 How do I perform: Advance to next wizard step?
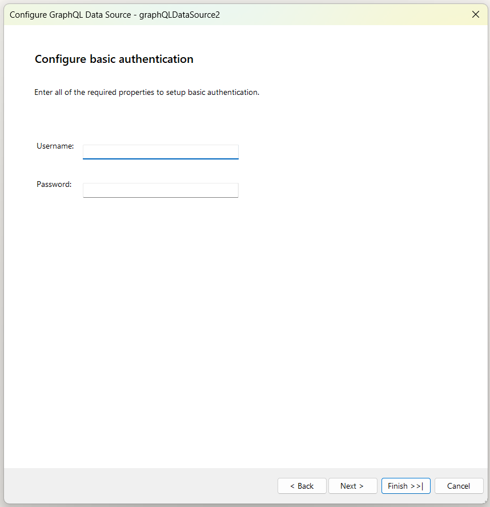point(352,485)
